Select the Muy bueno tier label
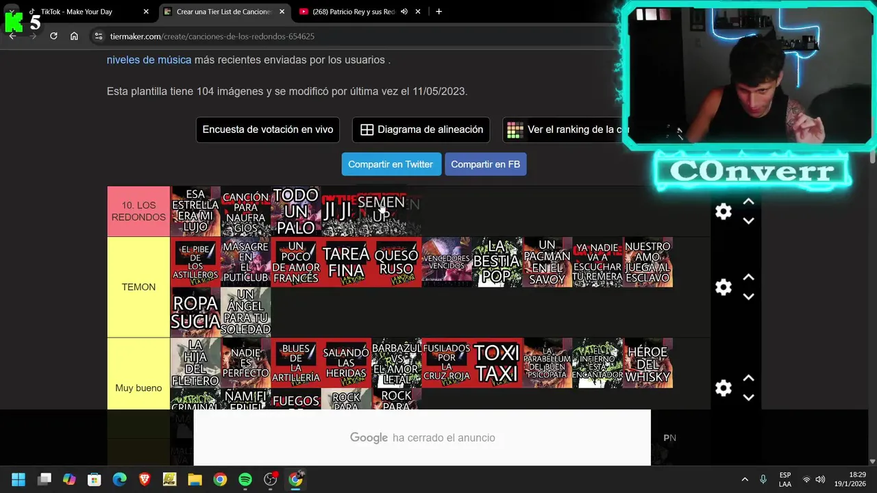This screenshot has width=877, height=493. [x=138, y=388]
